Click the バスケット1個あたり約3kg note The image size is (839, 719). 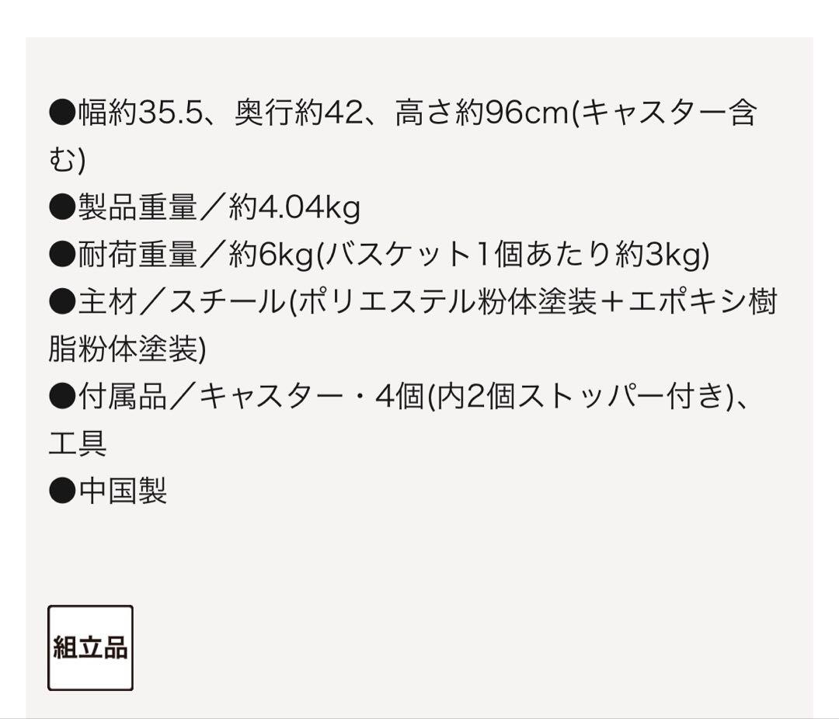[513, 255]
